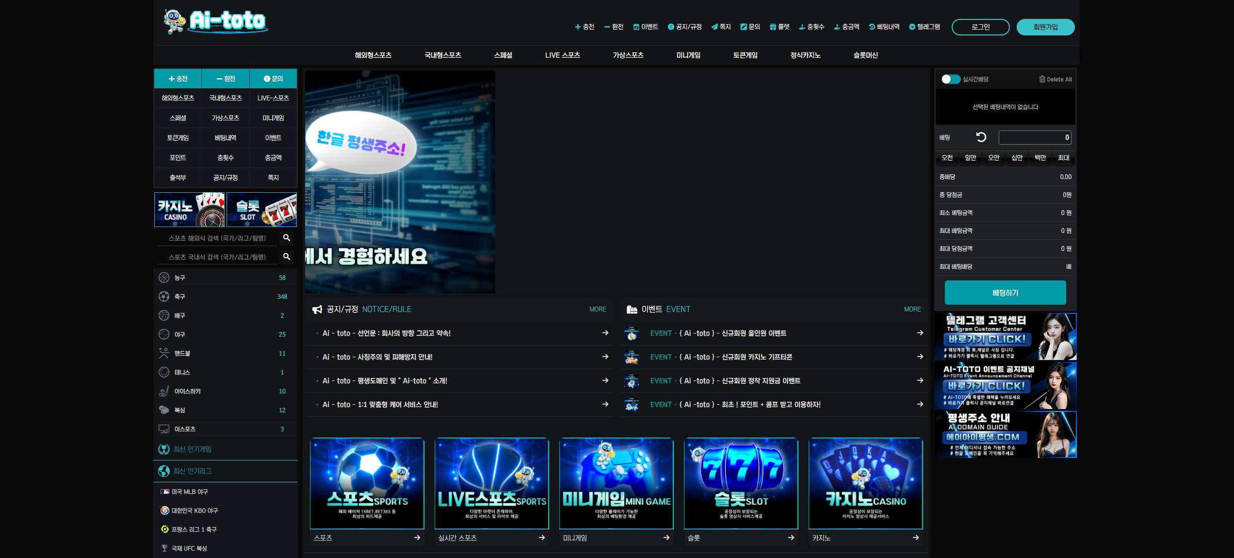Screen dimensions: 1234x558
Task: Toggle the 실시간배당 switch
Action: [950, 79]
